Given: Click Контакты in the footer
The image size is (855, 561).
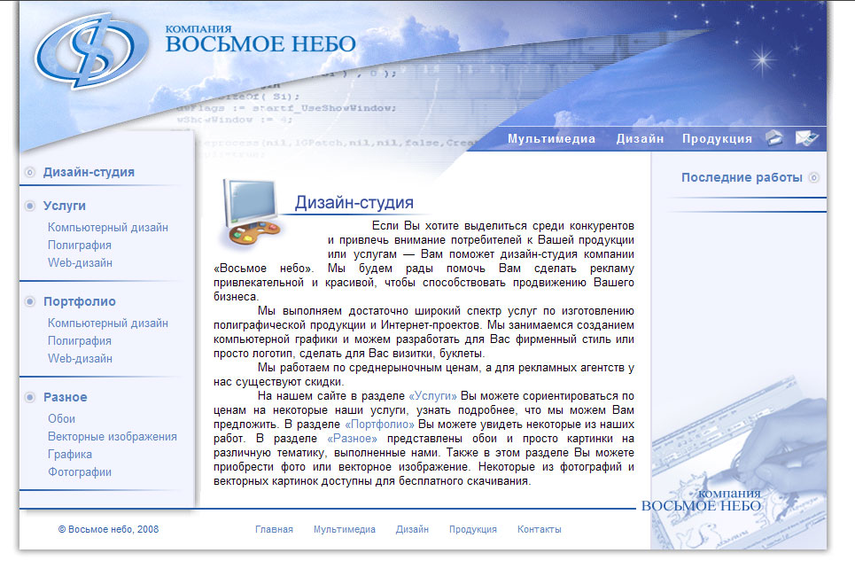Looking at the screenshot, I should click(539, 529).
